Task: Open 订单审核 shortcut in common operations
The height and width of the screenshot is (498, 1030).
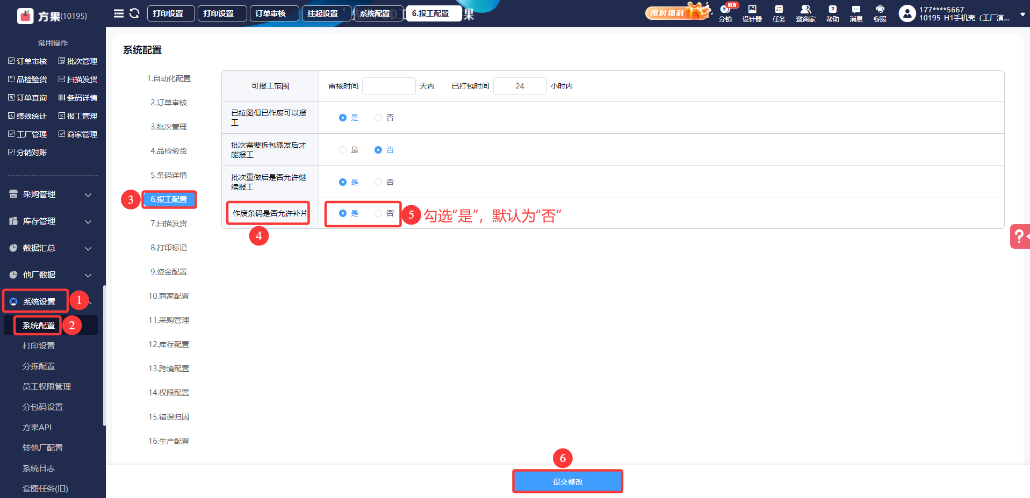Action: [27, 61]
